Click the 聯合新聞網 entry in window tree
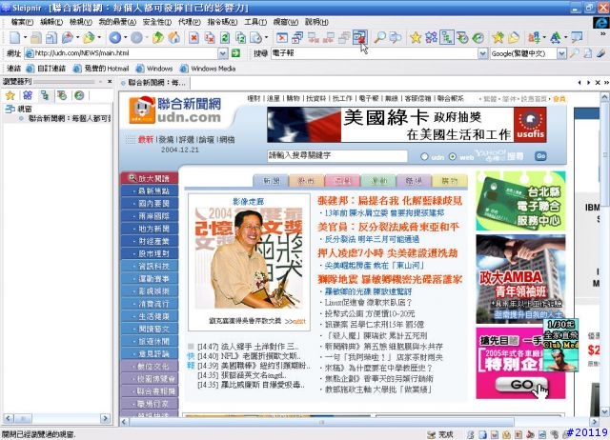Screen dimensions: 610x440 pyautogui.click(x=66, y=118)
